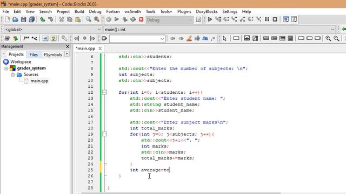Switch to the FSymbols tab
Screen dimensions: 346x194
(x=53, y=54)
